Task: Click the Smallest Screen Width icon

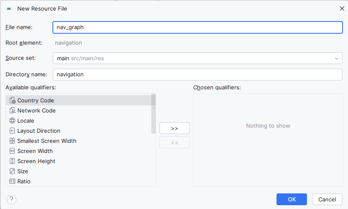Action: click(12, 141)
